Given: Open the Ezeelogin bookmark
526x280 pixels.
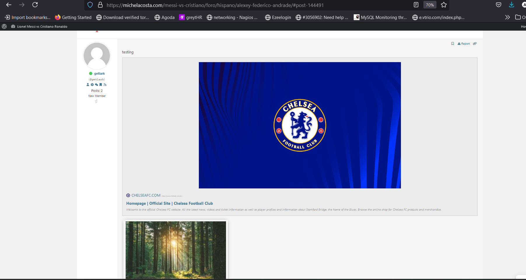Looking at the screenshot, I should coord(278,17).
